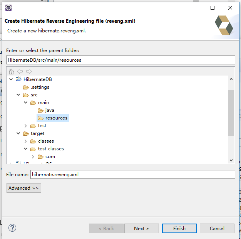Select the main label in tree
Screen dimensions: 241x239
point(44,103)
